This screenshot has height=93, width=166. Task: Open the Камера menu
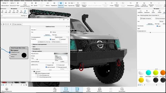pos(23,1)
